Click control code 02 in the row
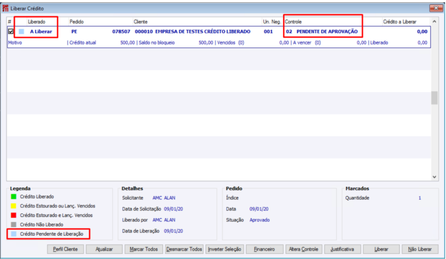The height and width of the screenshot is (259, 446). [x=289, y=31]
